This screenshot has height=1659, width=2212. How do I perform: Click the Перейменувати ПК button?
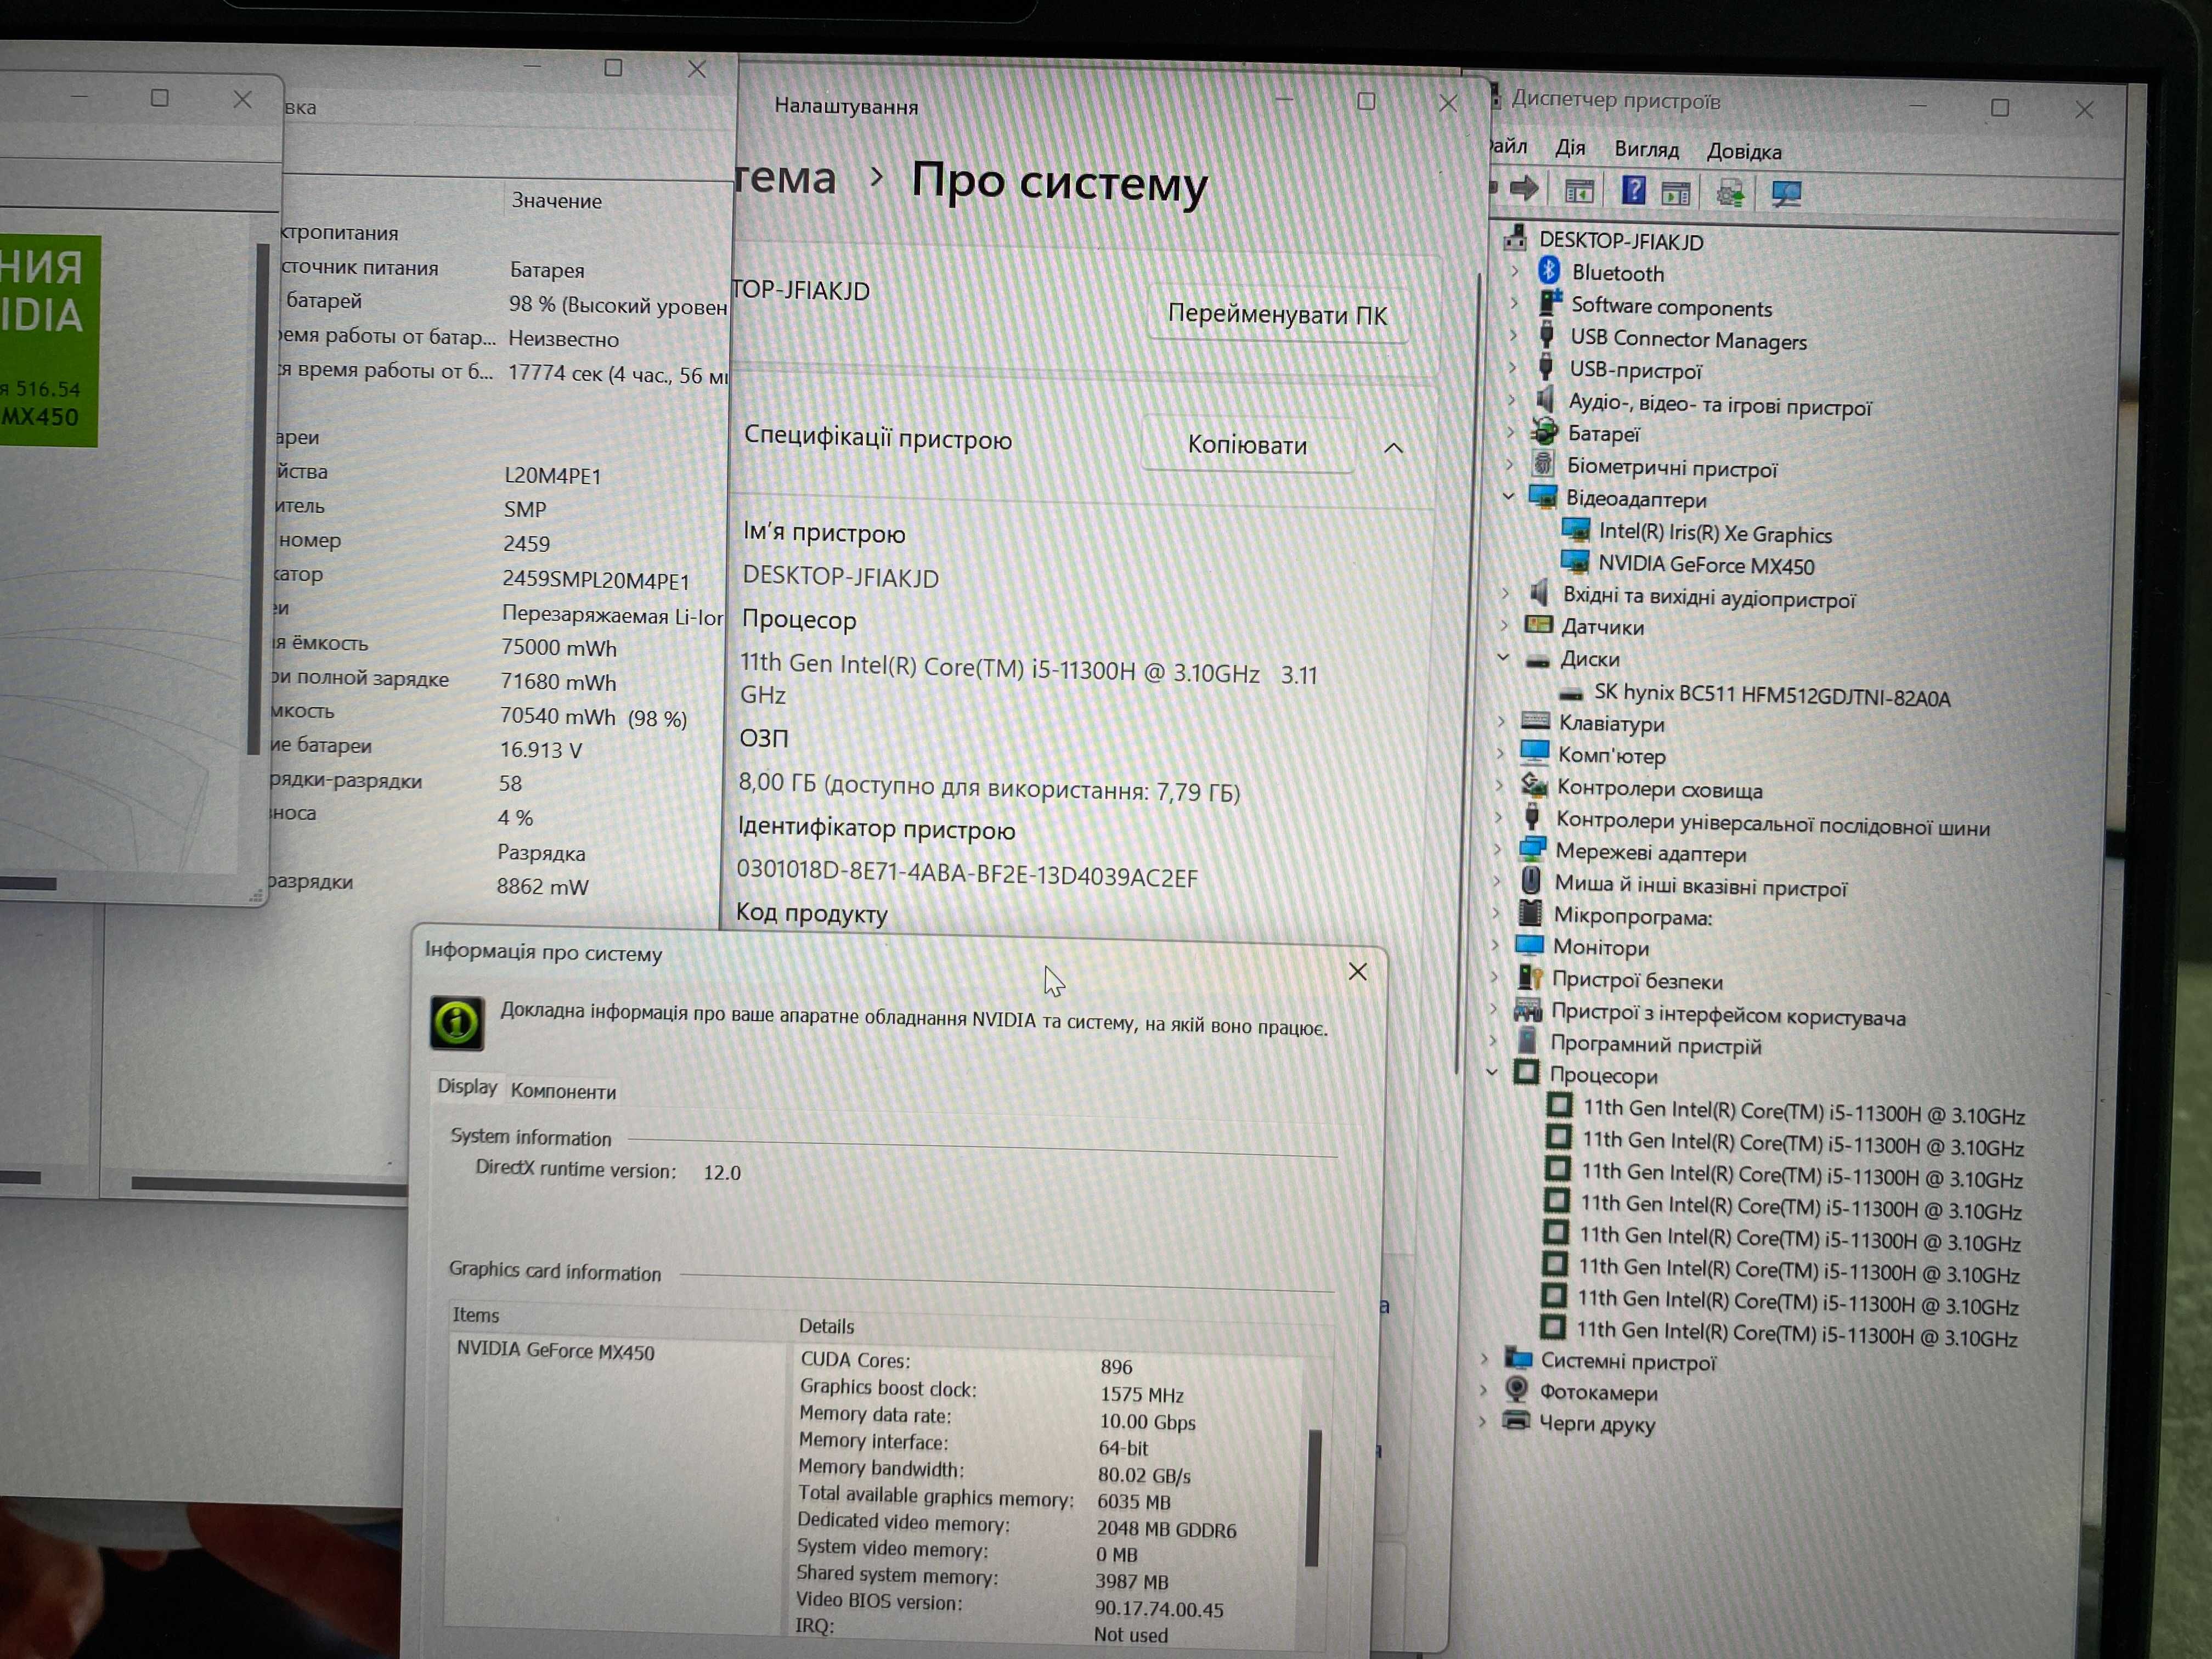click(x=1277, y=315)
